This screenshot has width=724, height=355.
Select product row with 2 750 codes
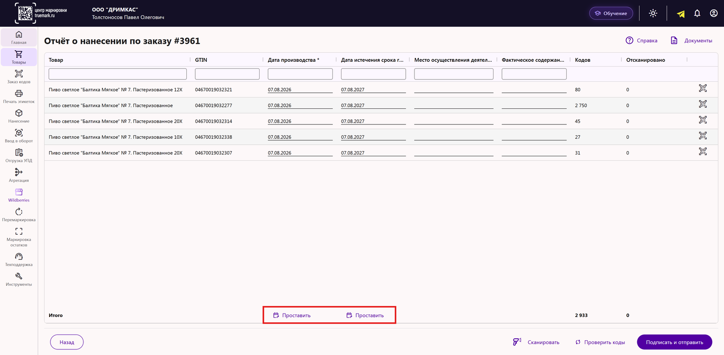[x=381, y=106]
